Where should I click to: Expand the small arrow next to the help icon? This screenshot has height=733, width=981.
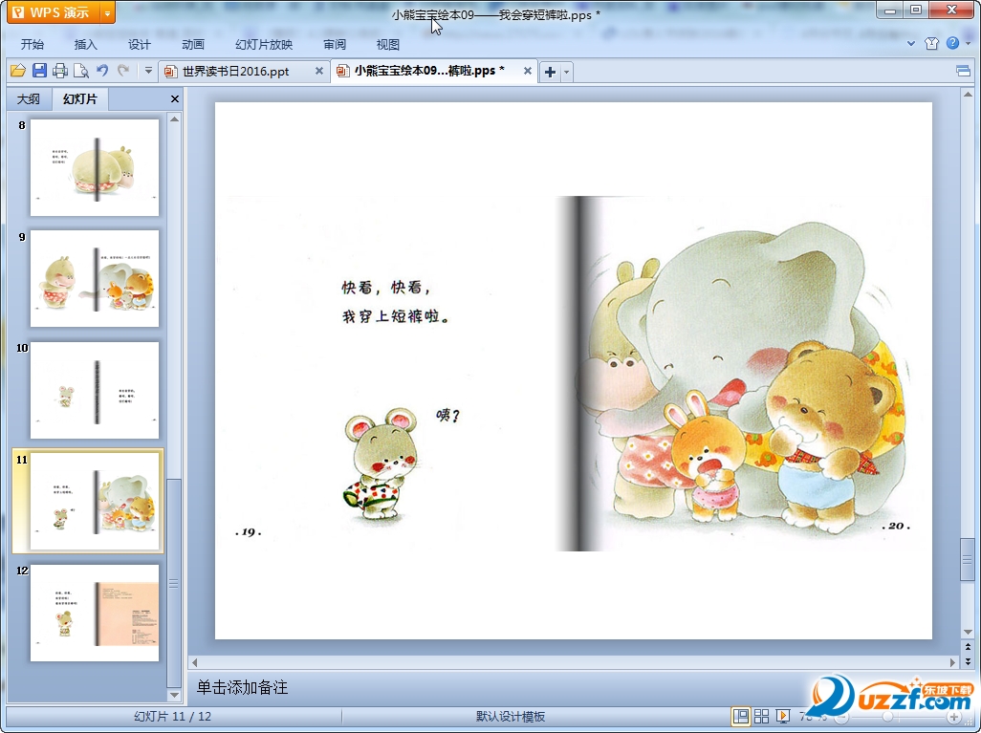(968, 43)
